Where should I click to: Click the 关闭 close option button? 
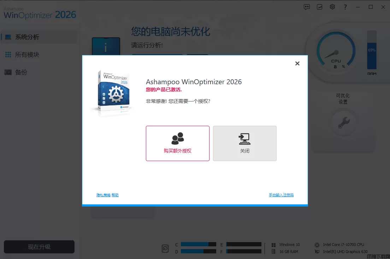(x=245, y=143)
